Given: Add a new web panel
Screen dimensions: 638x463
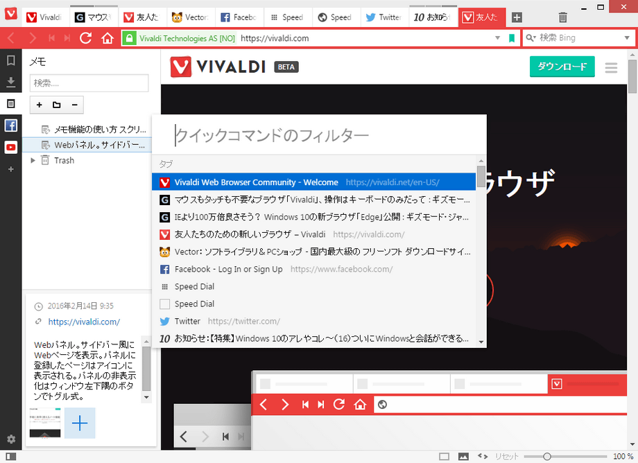Looking at the screenshot, I should pos(11,168).
